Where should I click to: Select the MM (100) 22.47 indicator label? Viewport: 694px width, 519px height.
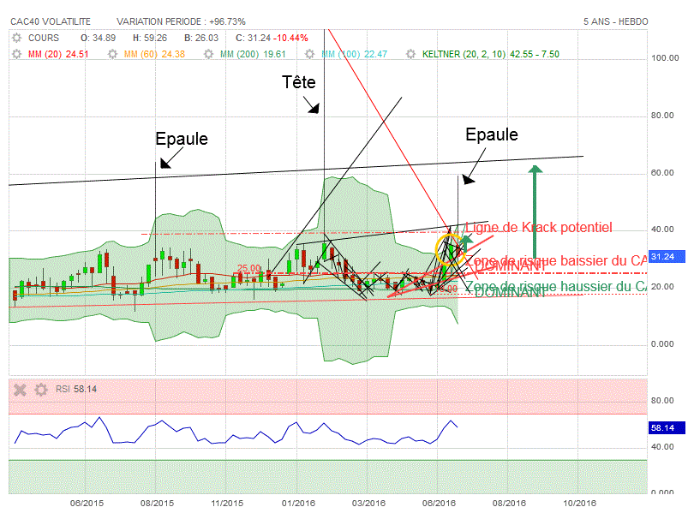354,54
